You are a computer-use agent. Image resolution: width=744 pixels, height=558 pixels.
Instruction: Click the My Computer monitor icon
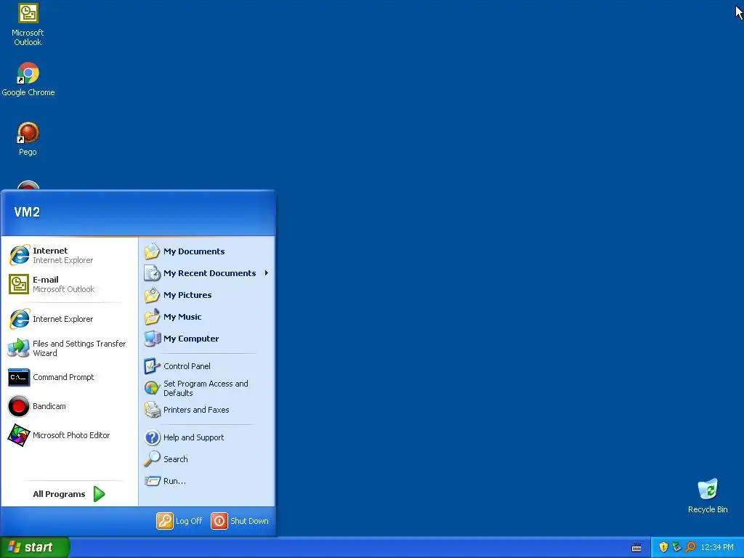point(153,339)
